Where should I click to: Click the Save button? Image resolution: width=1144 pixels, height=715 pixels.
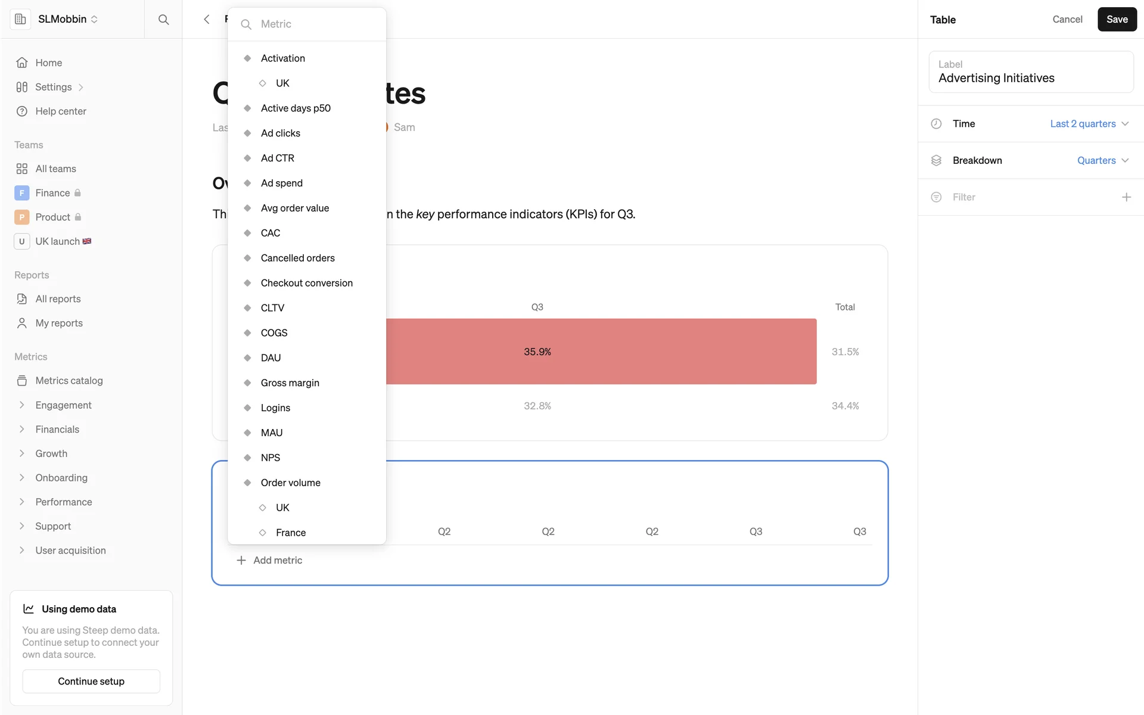point(1117,20)
